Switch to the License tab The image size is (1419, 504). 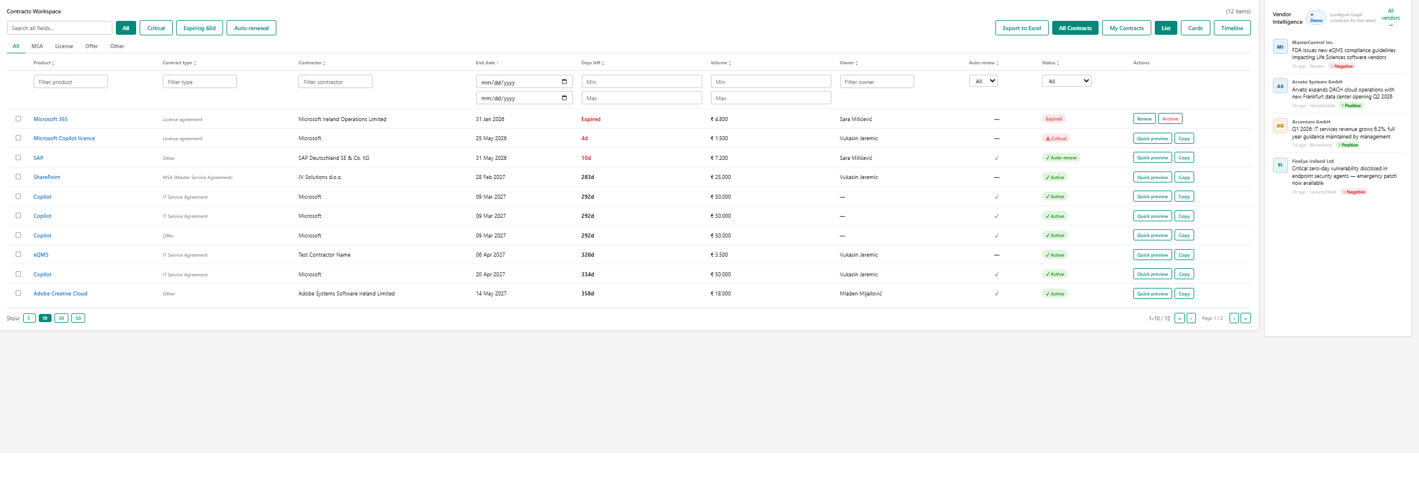pyautogui.click(x=64, y=46)
